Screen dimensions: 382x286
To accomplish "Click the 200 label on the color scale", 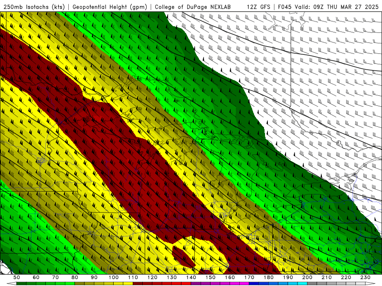I will click(x=307, y=277).
